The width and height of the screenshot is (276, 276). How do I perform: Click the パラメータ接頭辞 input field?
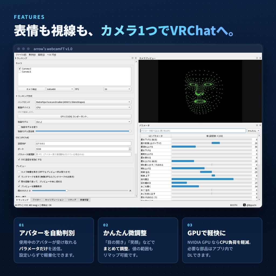coord(83,154)
